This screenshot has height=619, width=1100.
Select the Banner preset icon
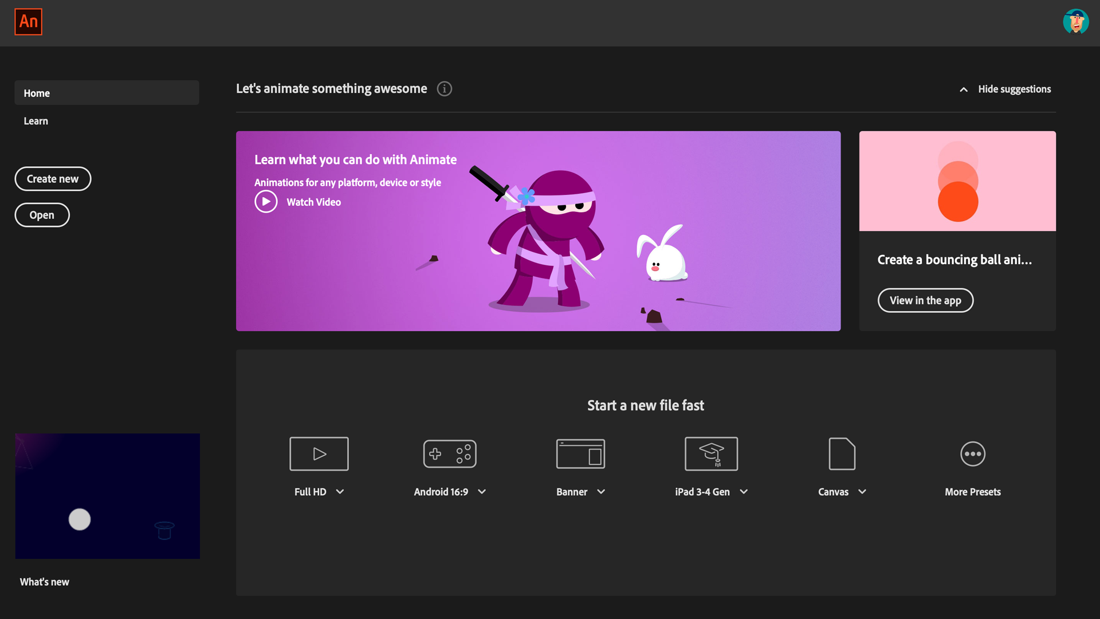pyautogui.click(x=580, y=454)
